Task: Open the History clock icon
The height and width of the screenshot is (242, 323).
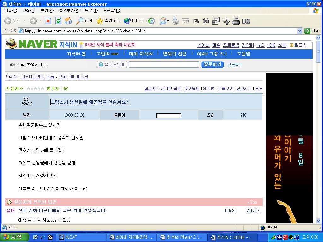Action: pos(151,21)
